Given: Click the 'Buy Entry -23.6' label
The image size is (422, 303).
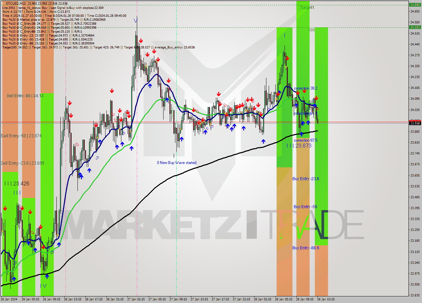Looking at the screenshot, I should [306, 179].
